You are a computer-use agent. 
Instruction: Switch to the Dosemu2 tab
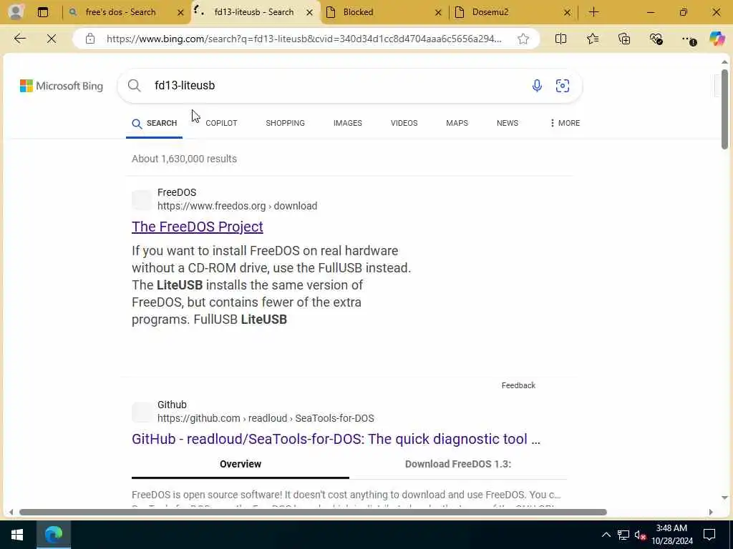click(x=490, y=12)
